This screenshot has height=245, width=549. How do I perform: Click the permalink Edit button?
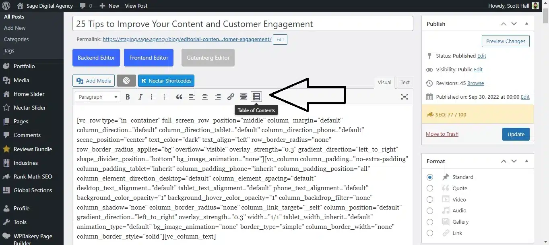pyautogui.click(x=280, y=39)
